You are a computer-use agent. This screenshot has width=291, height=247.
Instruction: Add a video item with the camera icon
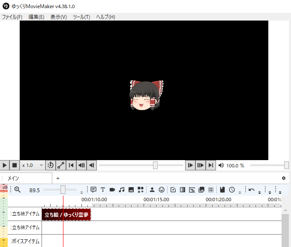point(112,190)
